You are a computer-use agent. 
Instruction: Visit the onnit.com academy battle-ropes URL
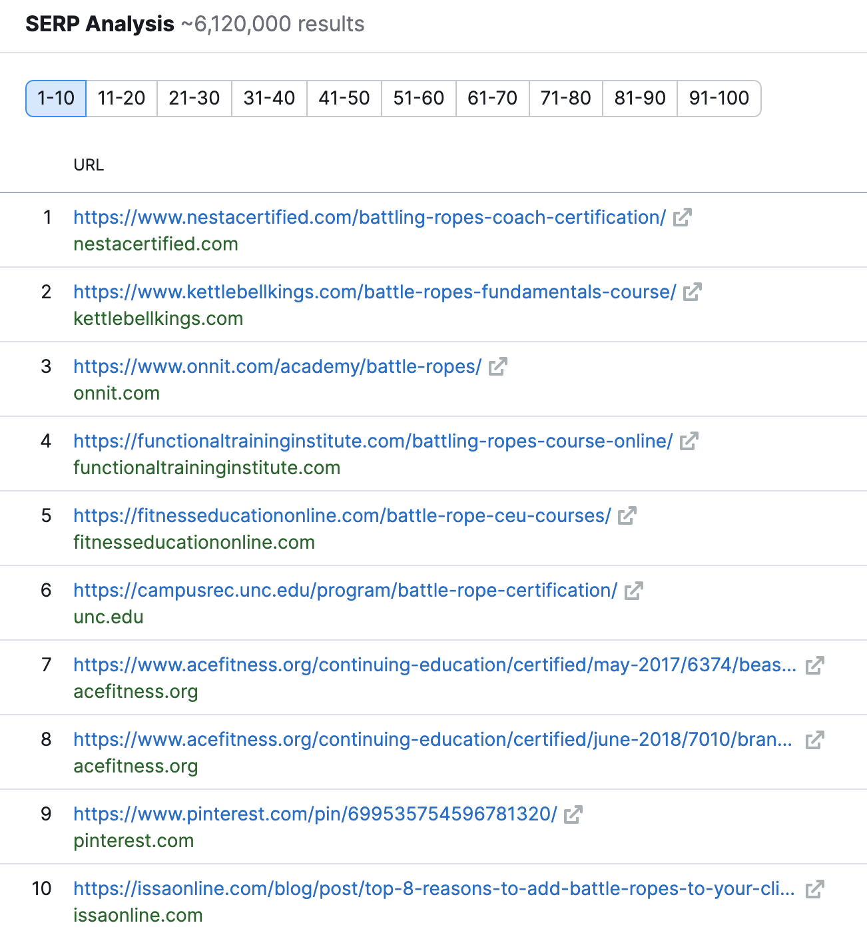(278, 366)
